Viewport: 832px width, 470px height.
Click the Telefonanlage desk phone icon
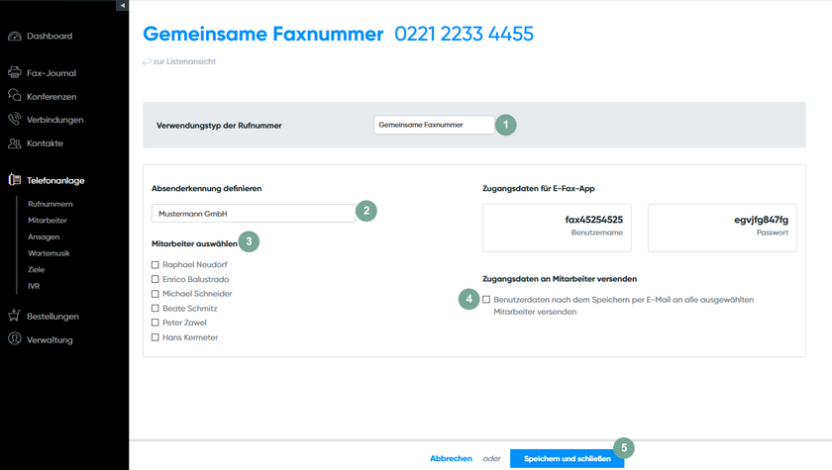point(14,180)
